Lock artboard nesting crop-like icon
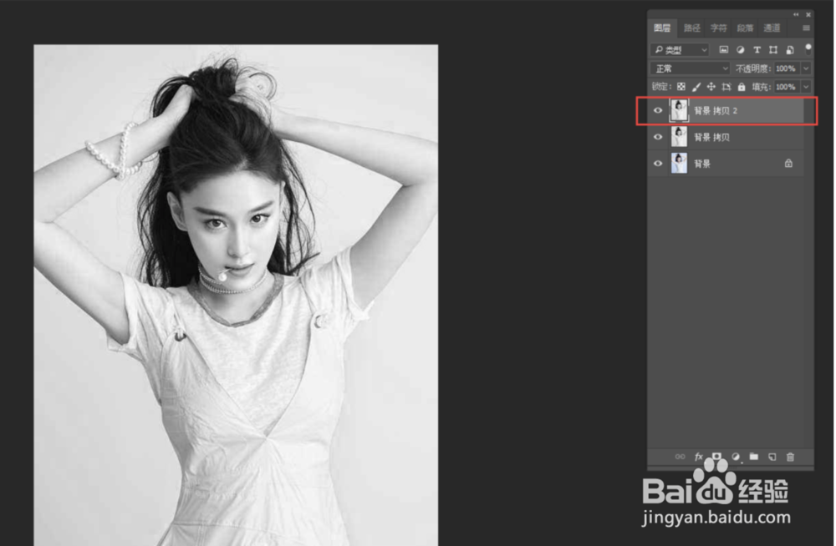Image resolution: width=836 pixels, height=546 pixels. pyautogui.click(x=726, y=86)
